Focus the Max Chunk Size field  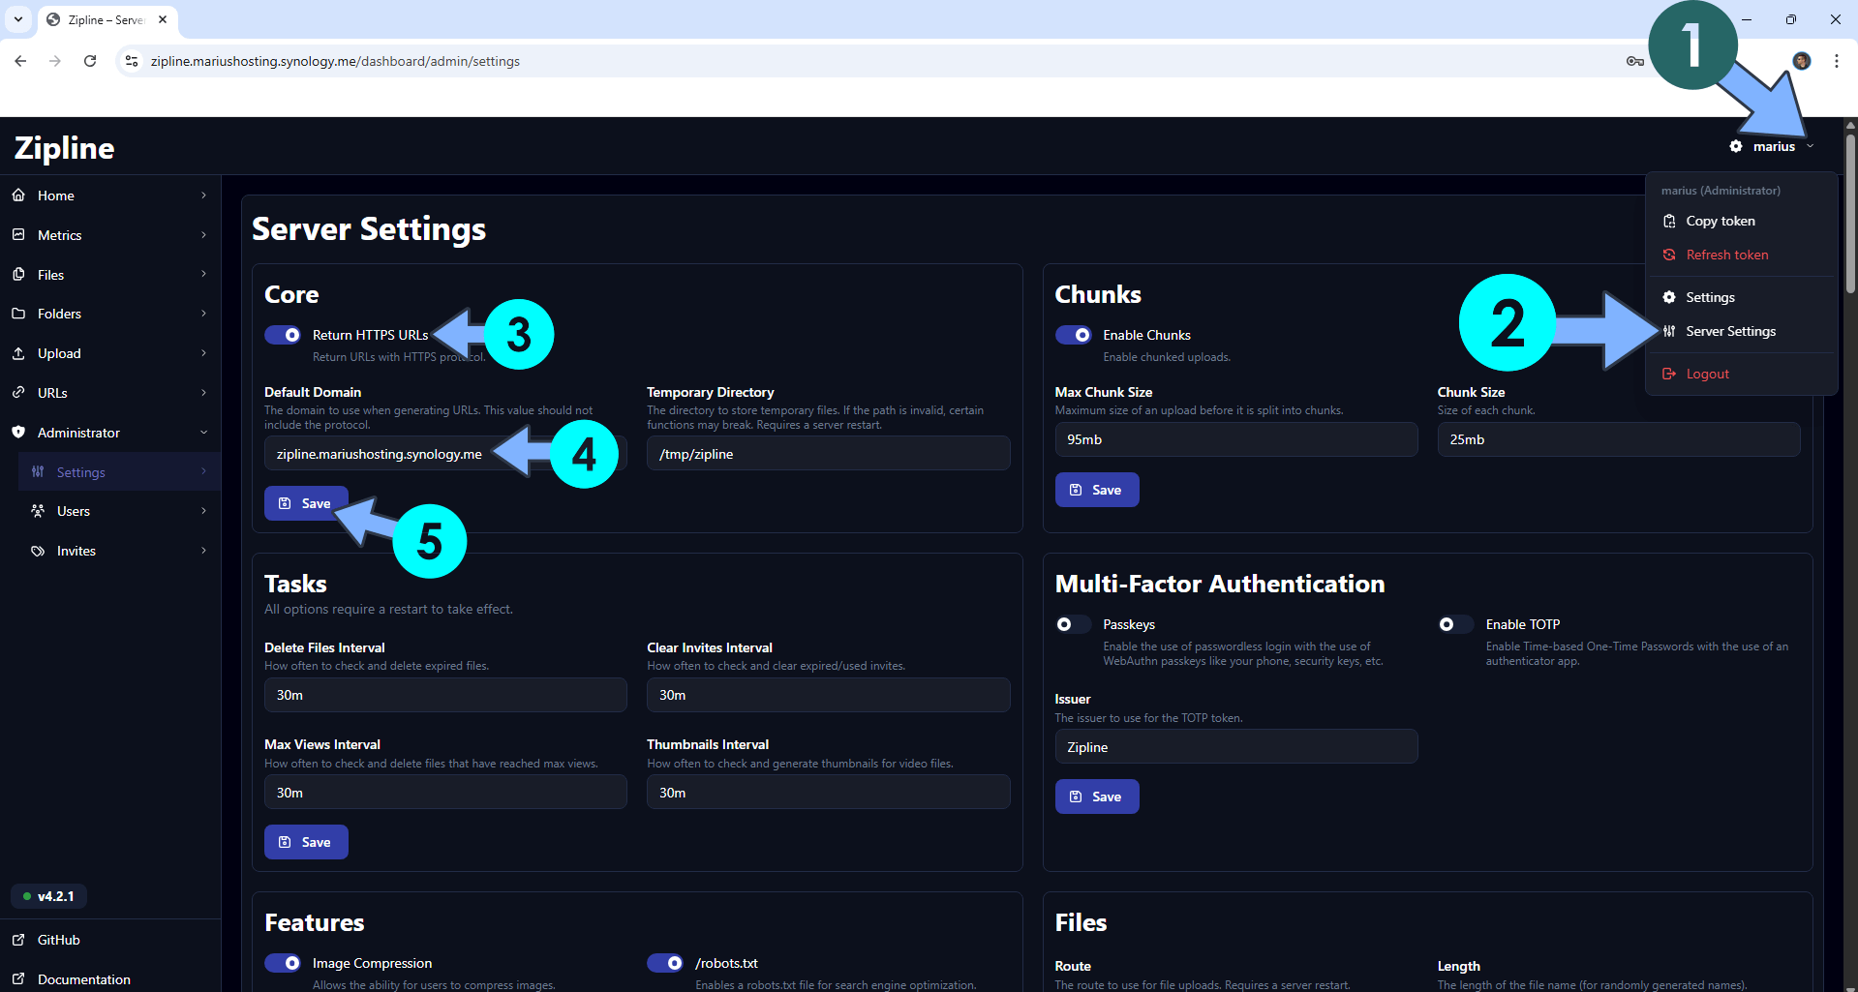pyautogui.click(x=1236, y=439)
